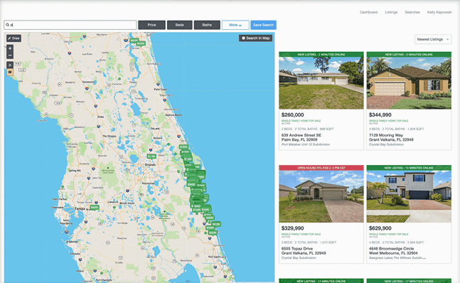This screenshot has height=283, width=460.
Task: Focus the location search input field
Action: pyautogui.click(x=70, y=25)
